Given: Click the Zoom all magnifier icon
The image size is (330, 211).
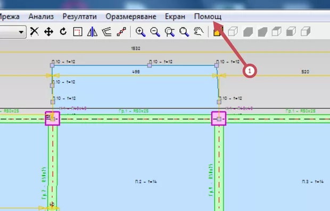Looking at the screenshot, I should 184,32.
